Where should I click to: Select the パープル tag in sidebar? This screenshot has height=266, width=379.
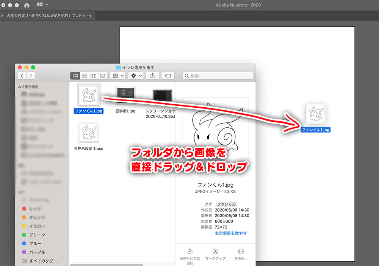34,252
